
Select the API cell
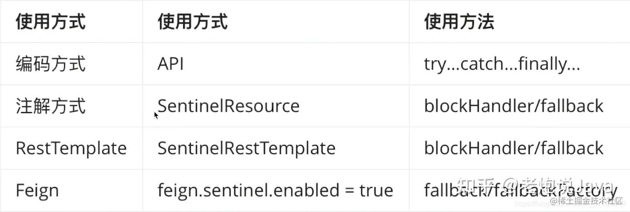pyautogui.click(x=171, y=64)
